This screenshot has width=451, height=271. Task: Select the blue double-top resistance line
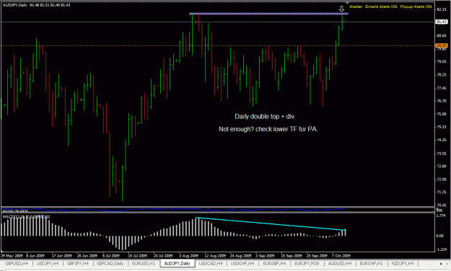click(268, 14)
